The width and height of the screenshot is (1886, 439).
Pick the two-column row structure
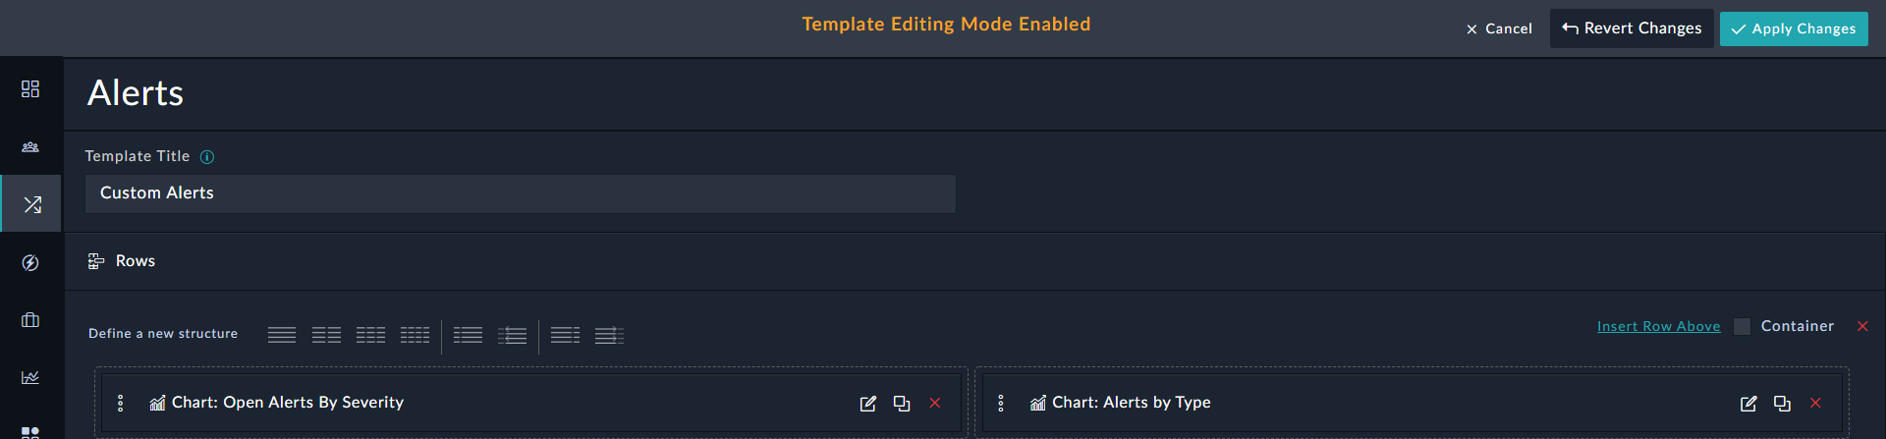click(326, 336)
